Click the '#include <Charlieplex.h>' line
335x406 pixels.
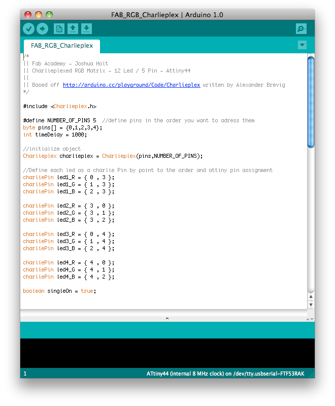[60, 107]
